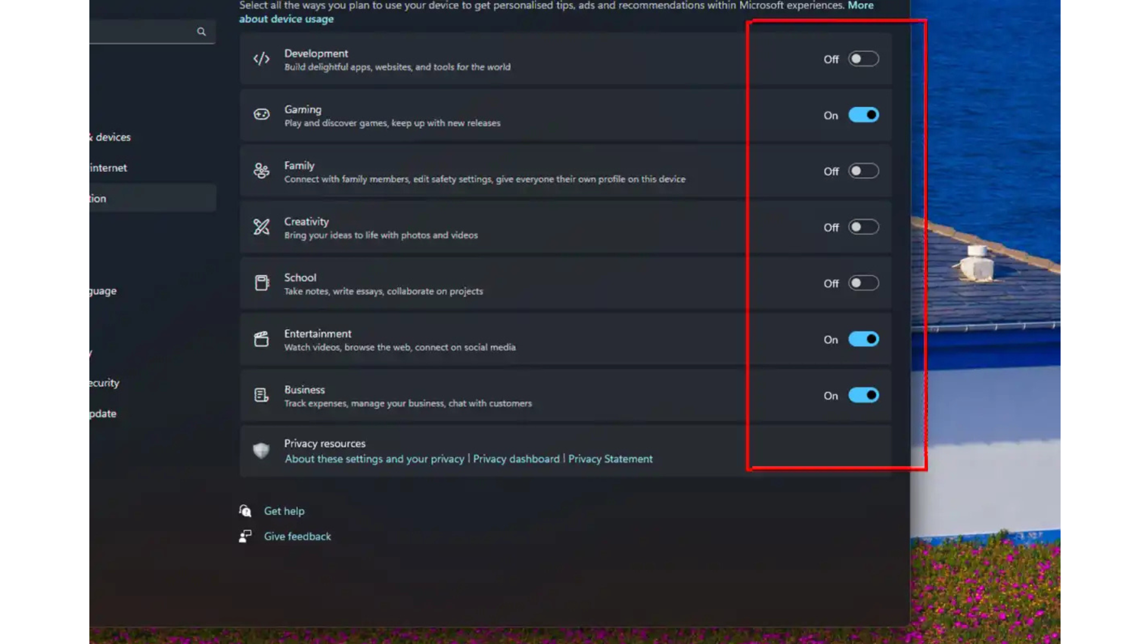Click the Business ledger icon

261,395
